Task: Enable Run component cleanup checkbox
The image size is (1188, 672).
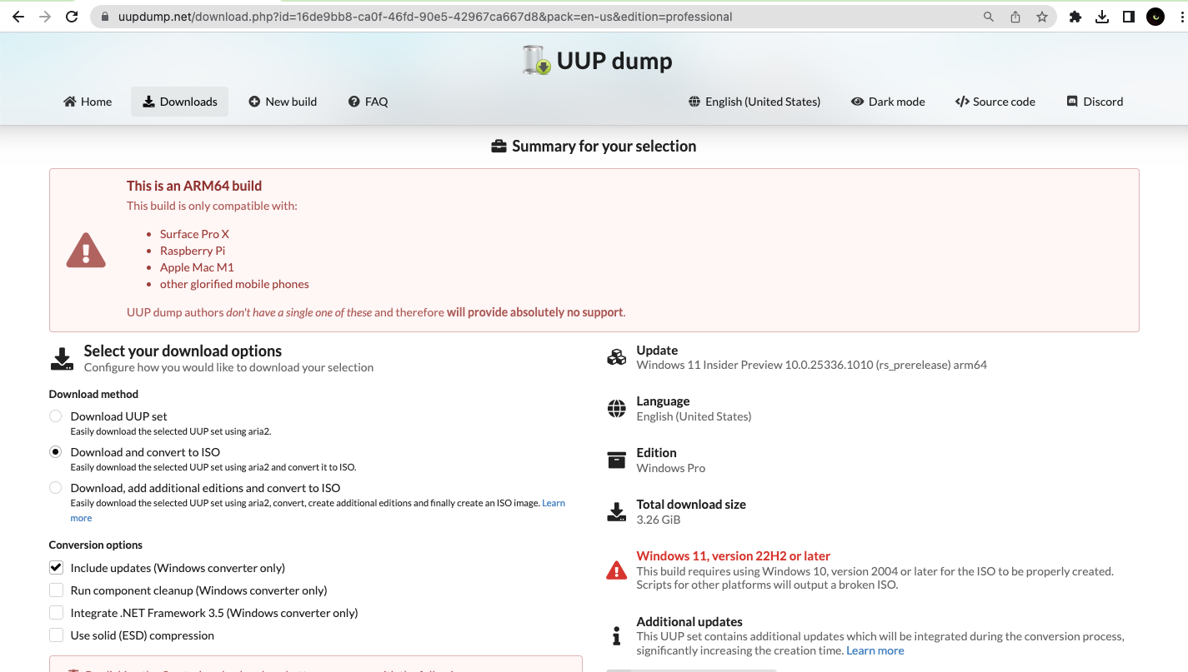Action: click(x=56, y=590)
